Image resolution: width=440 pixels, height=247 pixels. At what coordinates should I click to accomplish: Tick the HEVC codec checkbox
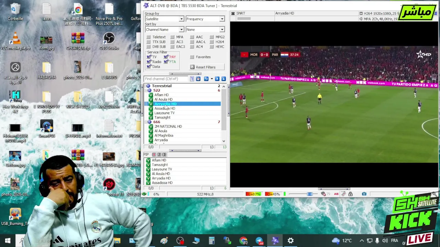tap(212, 47)
